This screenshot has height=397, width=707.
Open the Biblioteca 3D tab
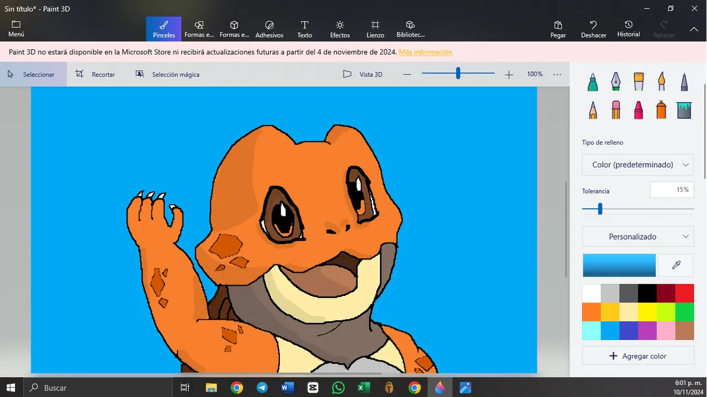pos(410,29)
